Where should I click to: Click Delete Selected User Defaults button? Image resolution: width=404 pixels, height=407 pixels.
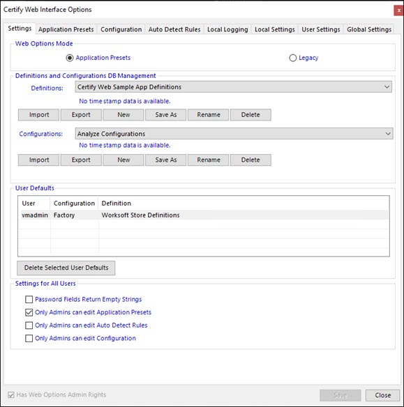[x=66, y=268]
